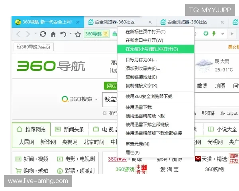Select 添加到收藏夹(F)... in context menu
Screen dimensions: 239x191
point(156,68)
